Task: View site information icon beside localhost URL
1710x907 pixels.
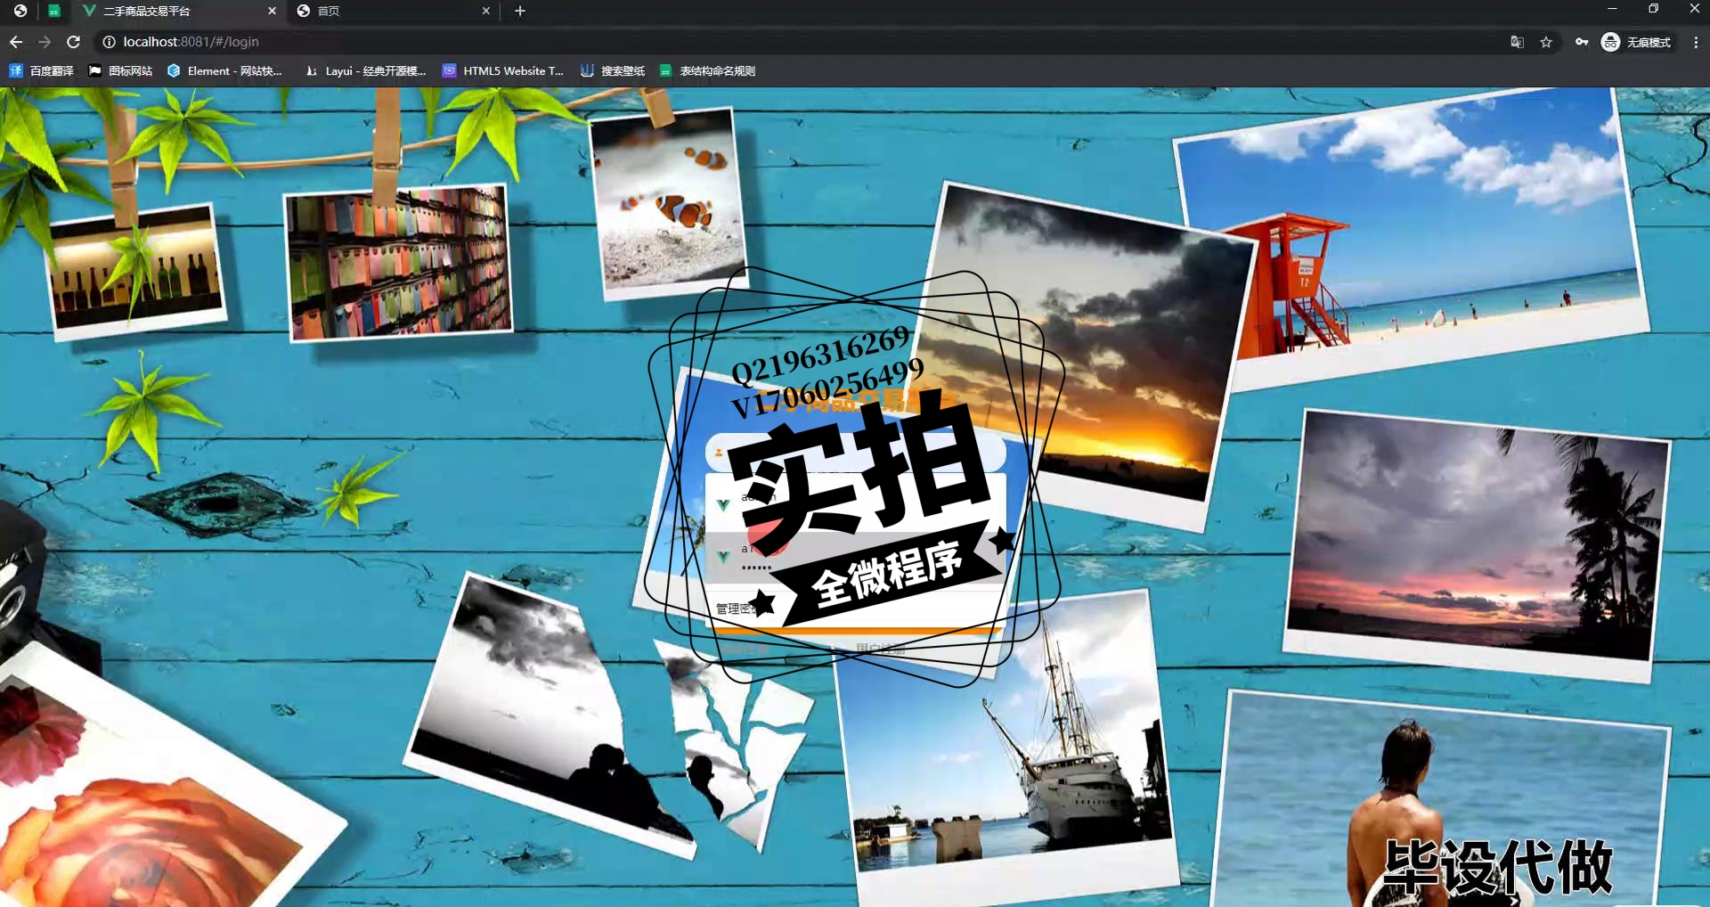Action: point(109,42)
